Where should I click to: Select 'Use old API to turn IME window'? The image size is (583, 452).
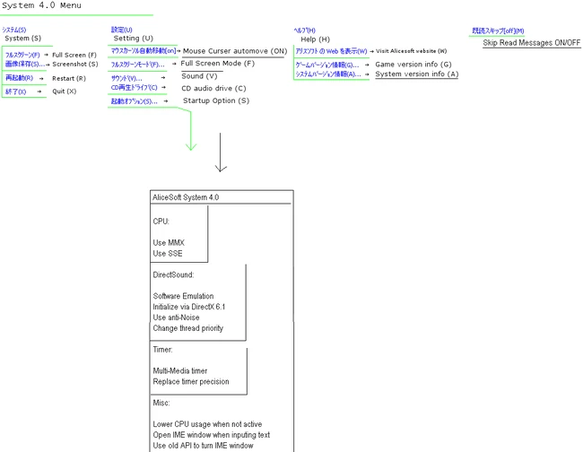pyautogui.click(x=203, y=446)
